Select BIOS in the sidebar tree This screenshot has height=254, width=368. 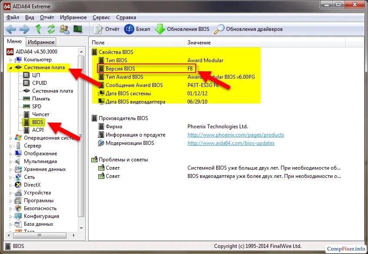click(x=37, y=122)
